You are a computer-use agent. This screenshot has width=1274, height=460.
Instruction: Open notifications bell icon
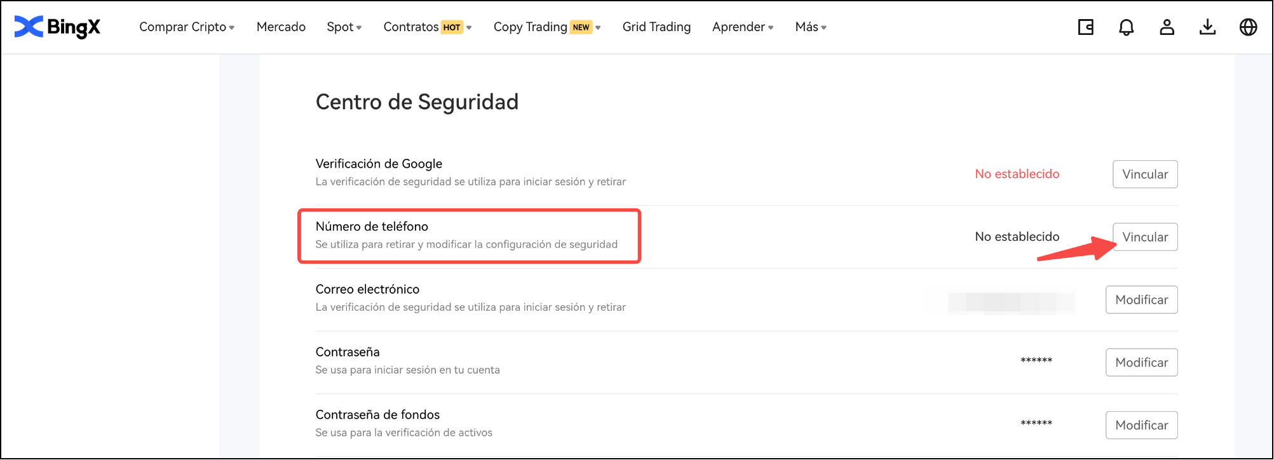[x=1126, y=27]
